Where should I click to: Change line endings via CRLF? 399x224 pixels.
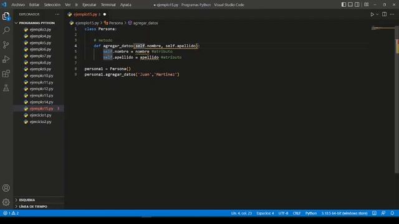coord(297,213)
